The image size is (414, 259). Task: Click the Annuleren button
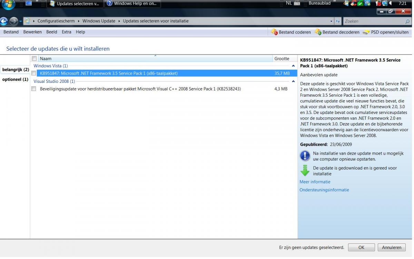click(x=392, y=247)
